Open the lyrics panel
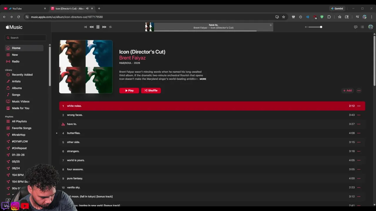 pyautogui.click(x=355, y=27)
